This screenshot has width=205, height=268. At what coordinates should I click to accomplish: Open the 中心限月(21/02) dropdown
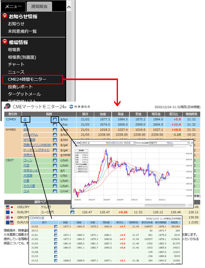click(x=117, y=143)
